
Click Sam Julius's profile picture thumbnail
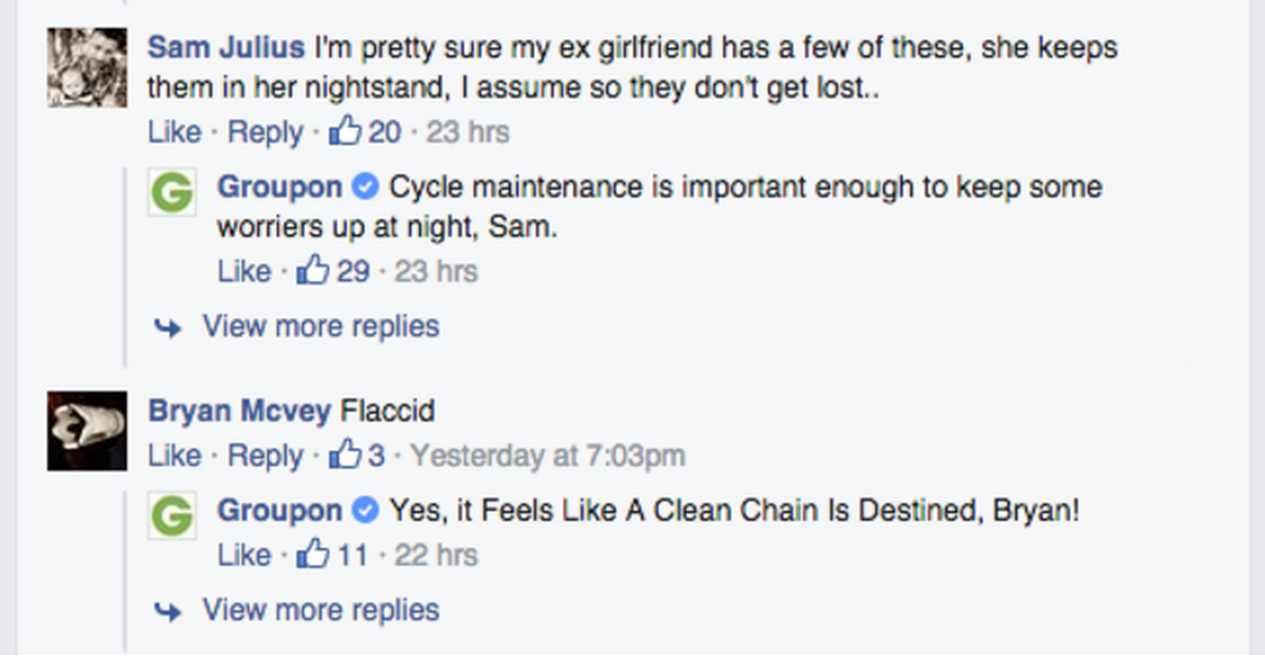[x=87, y=67]
